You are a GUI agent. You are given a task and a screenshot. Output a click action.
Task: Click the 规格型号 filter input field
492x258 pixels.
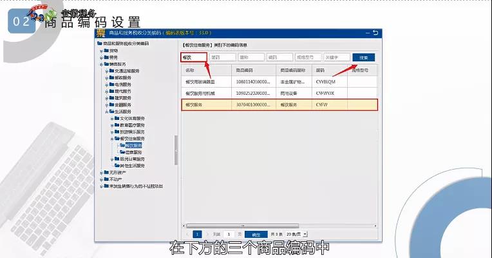(x=308, y=57)
